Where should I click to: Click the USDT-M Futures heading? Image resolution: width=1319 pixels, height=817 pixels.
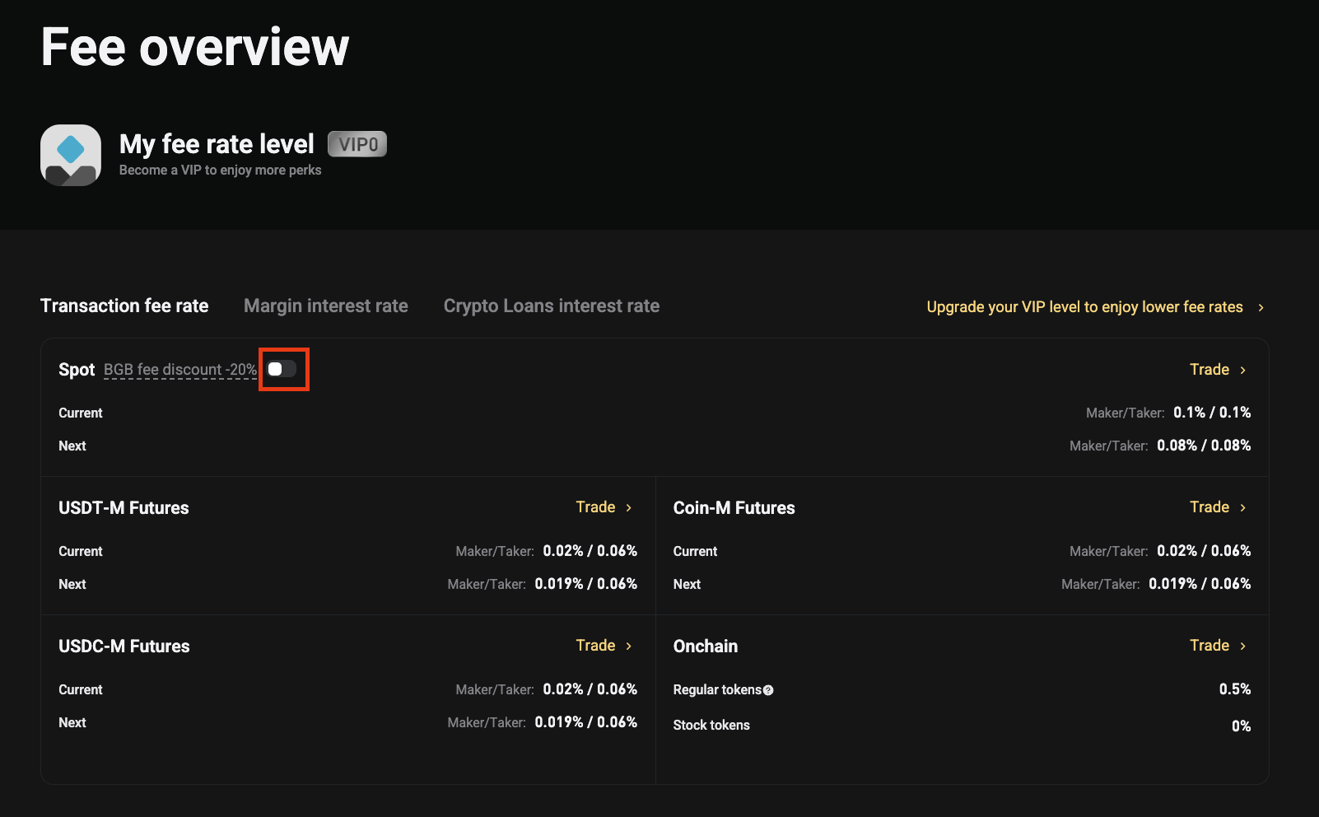pyautogui.click(x=124, y=508)
